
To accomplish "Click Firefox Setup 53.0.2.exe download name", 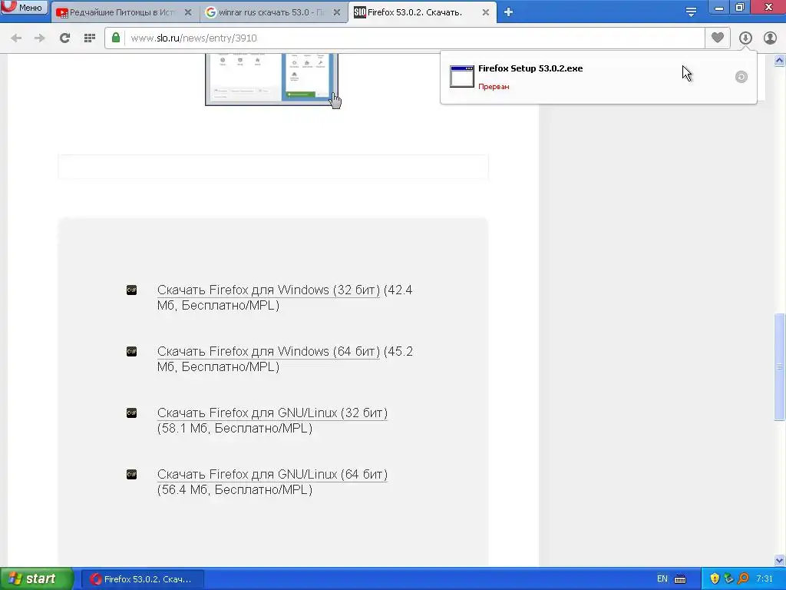I will coord(530,68).
